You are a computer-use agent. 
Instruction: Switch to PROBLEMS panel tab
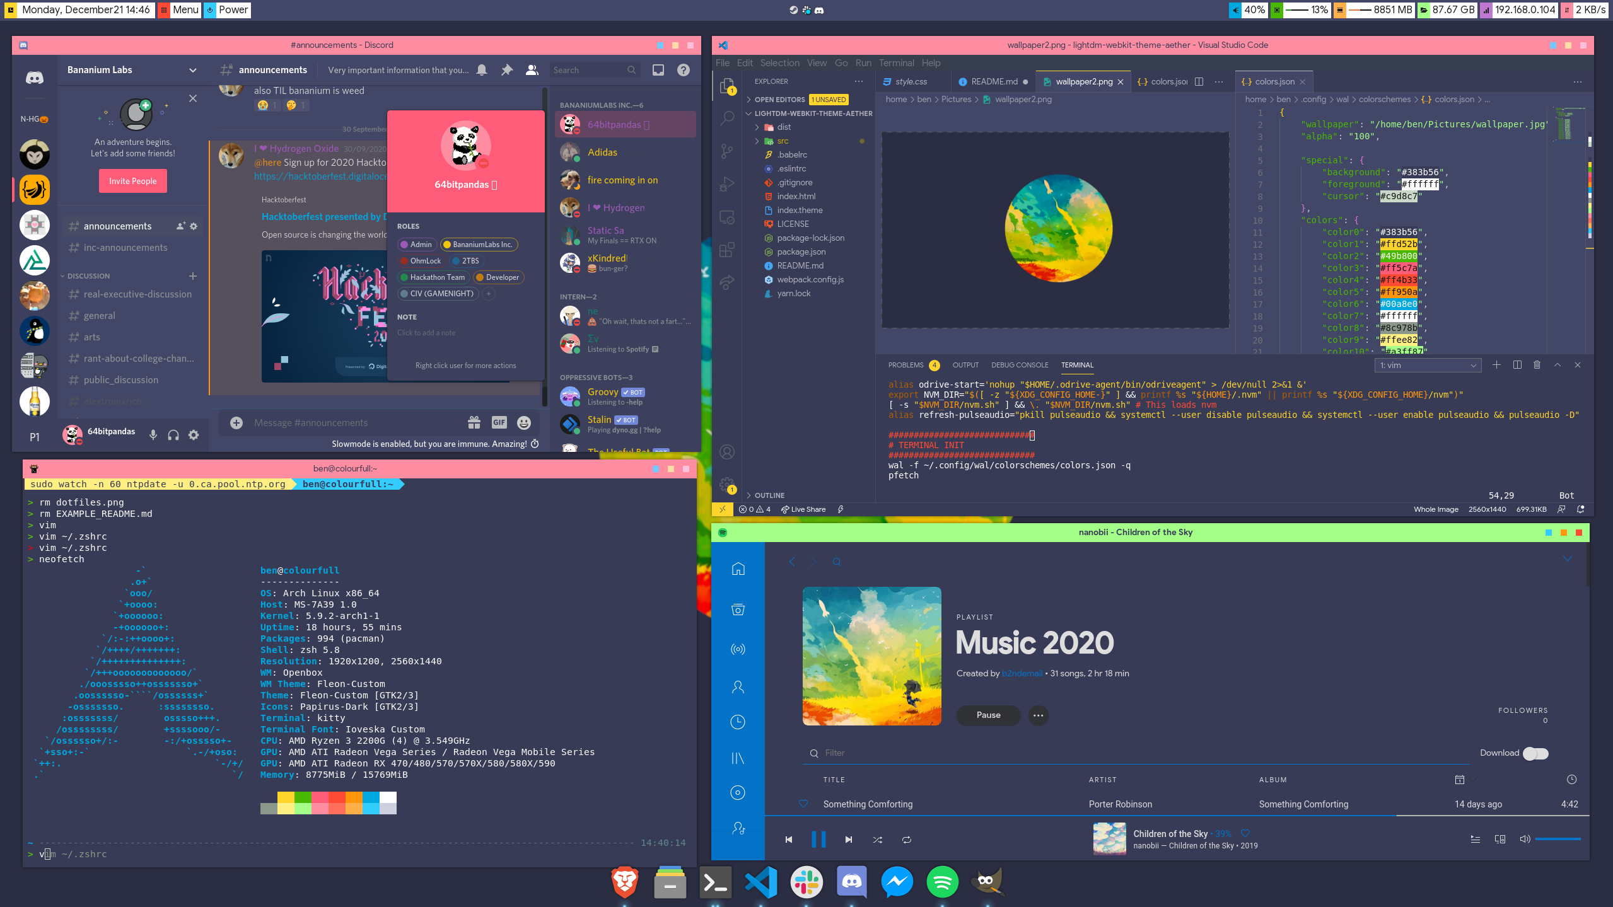905,365
